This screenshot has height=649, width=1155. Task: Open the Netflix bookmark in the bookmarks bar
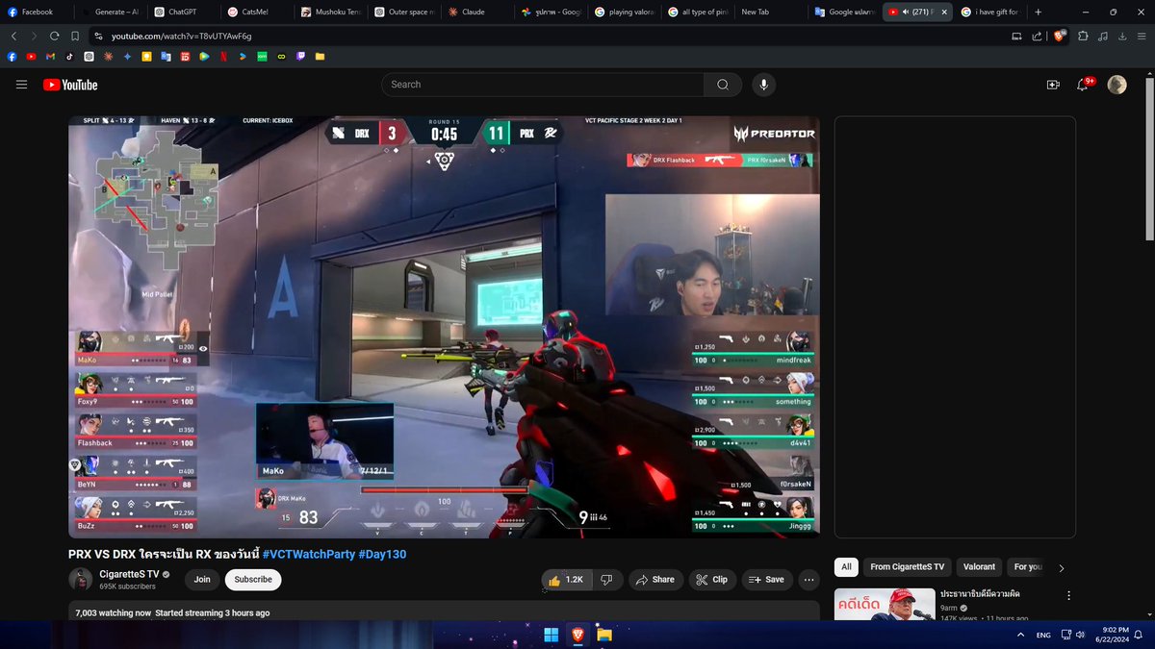[x=223, y=57]
